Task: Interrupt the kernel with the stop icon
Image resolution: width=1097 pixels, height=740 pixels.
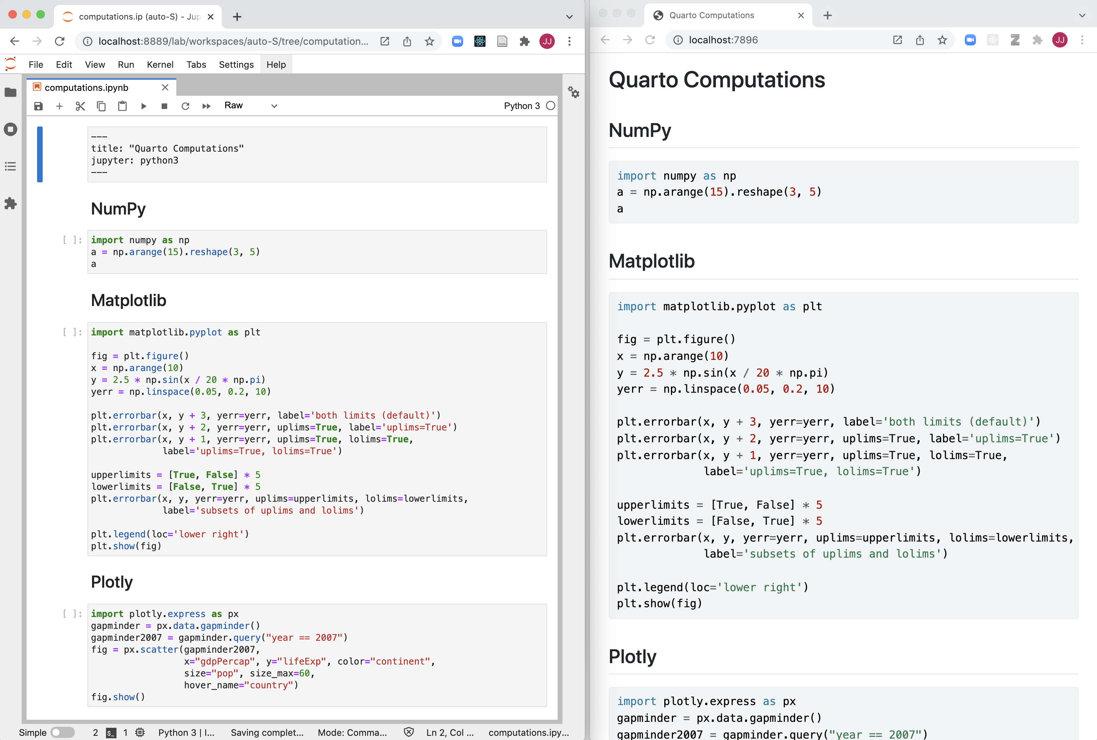Action: 164,106
